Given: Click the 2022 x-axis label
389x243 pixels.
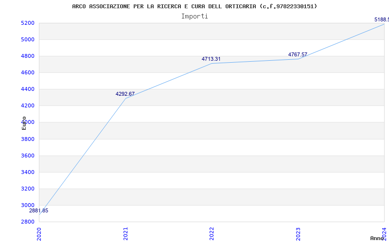Looking at the screenshot, I should [x=212, y=234].
